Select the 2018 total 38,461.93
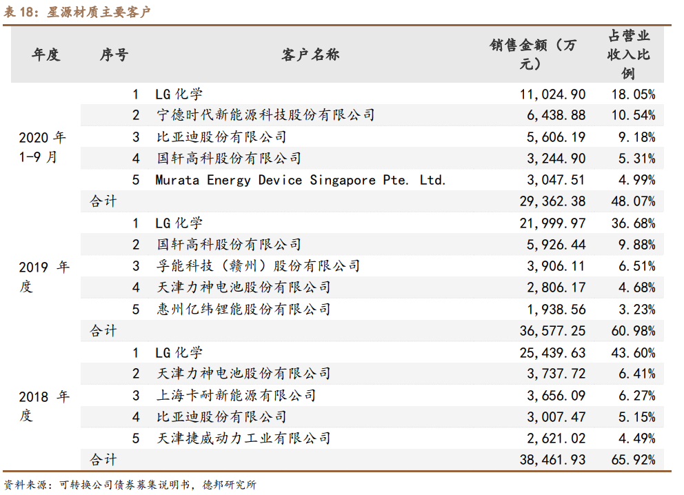Screen dimensions: 684x495 point(552,460)
